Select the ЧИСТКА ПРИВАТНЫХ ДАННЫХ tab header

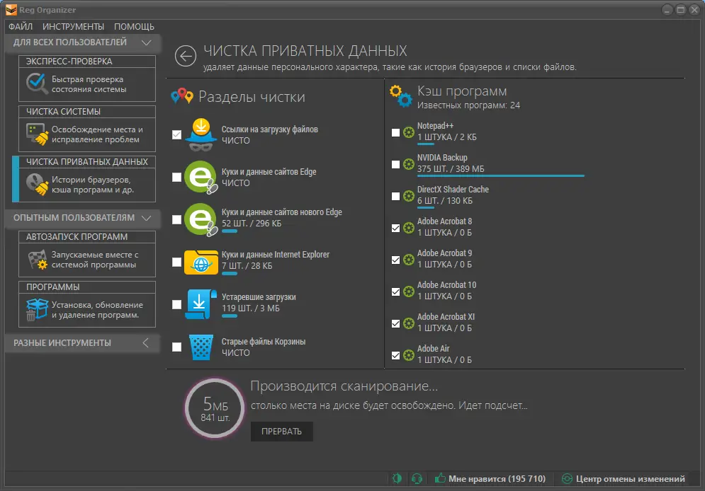pyautogui.click(x=86, y=162)
